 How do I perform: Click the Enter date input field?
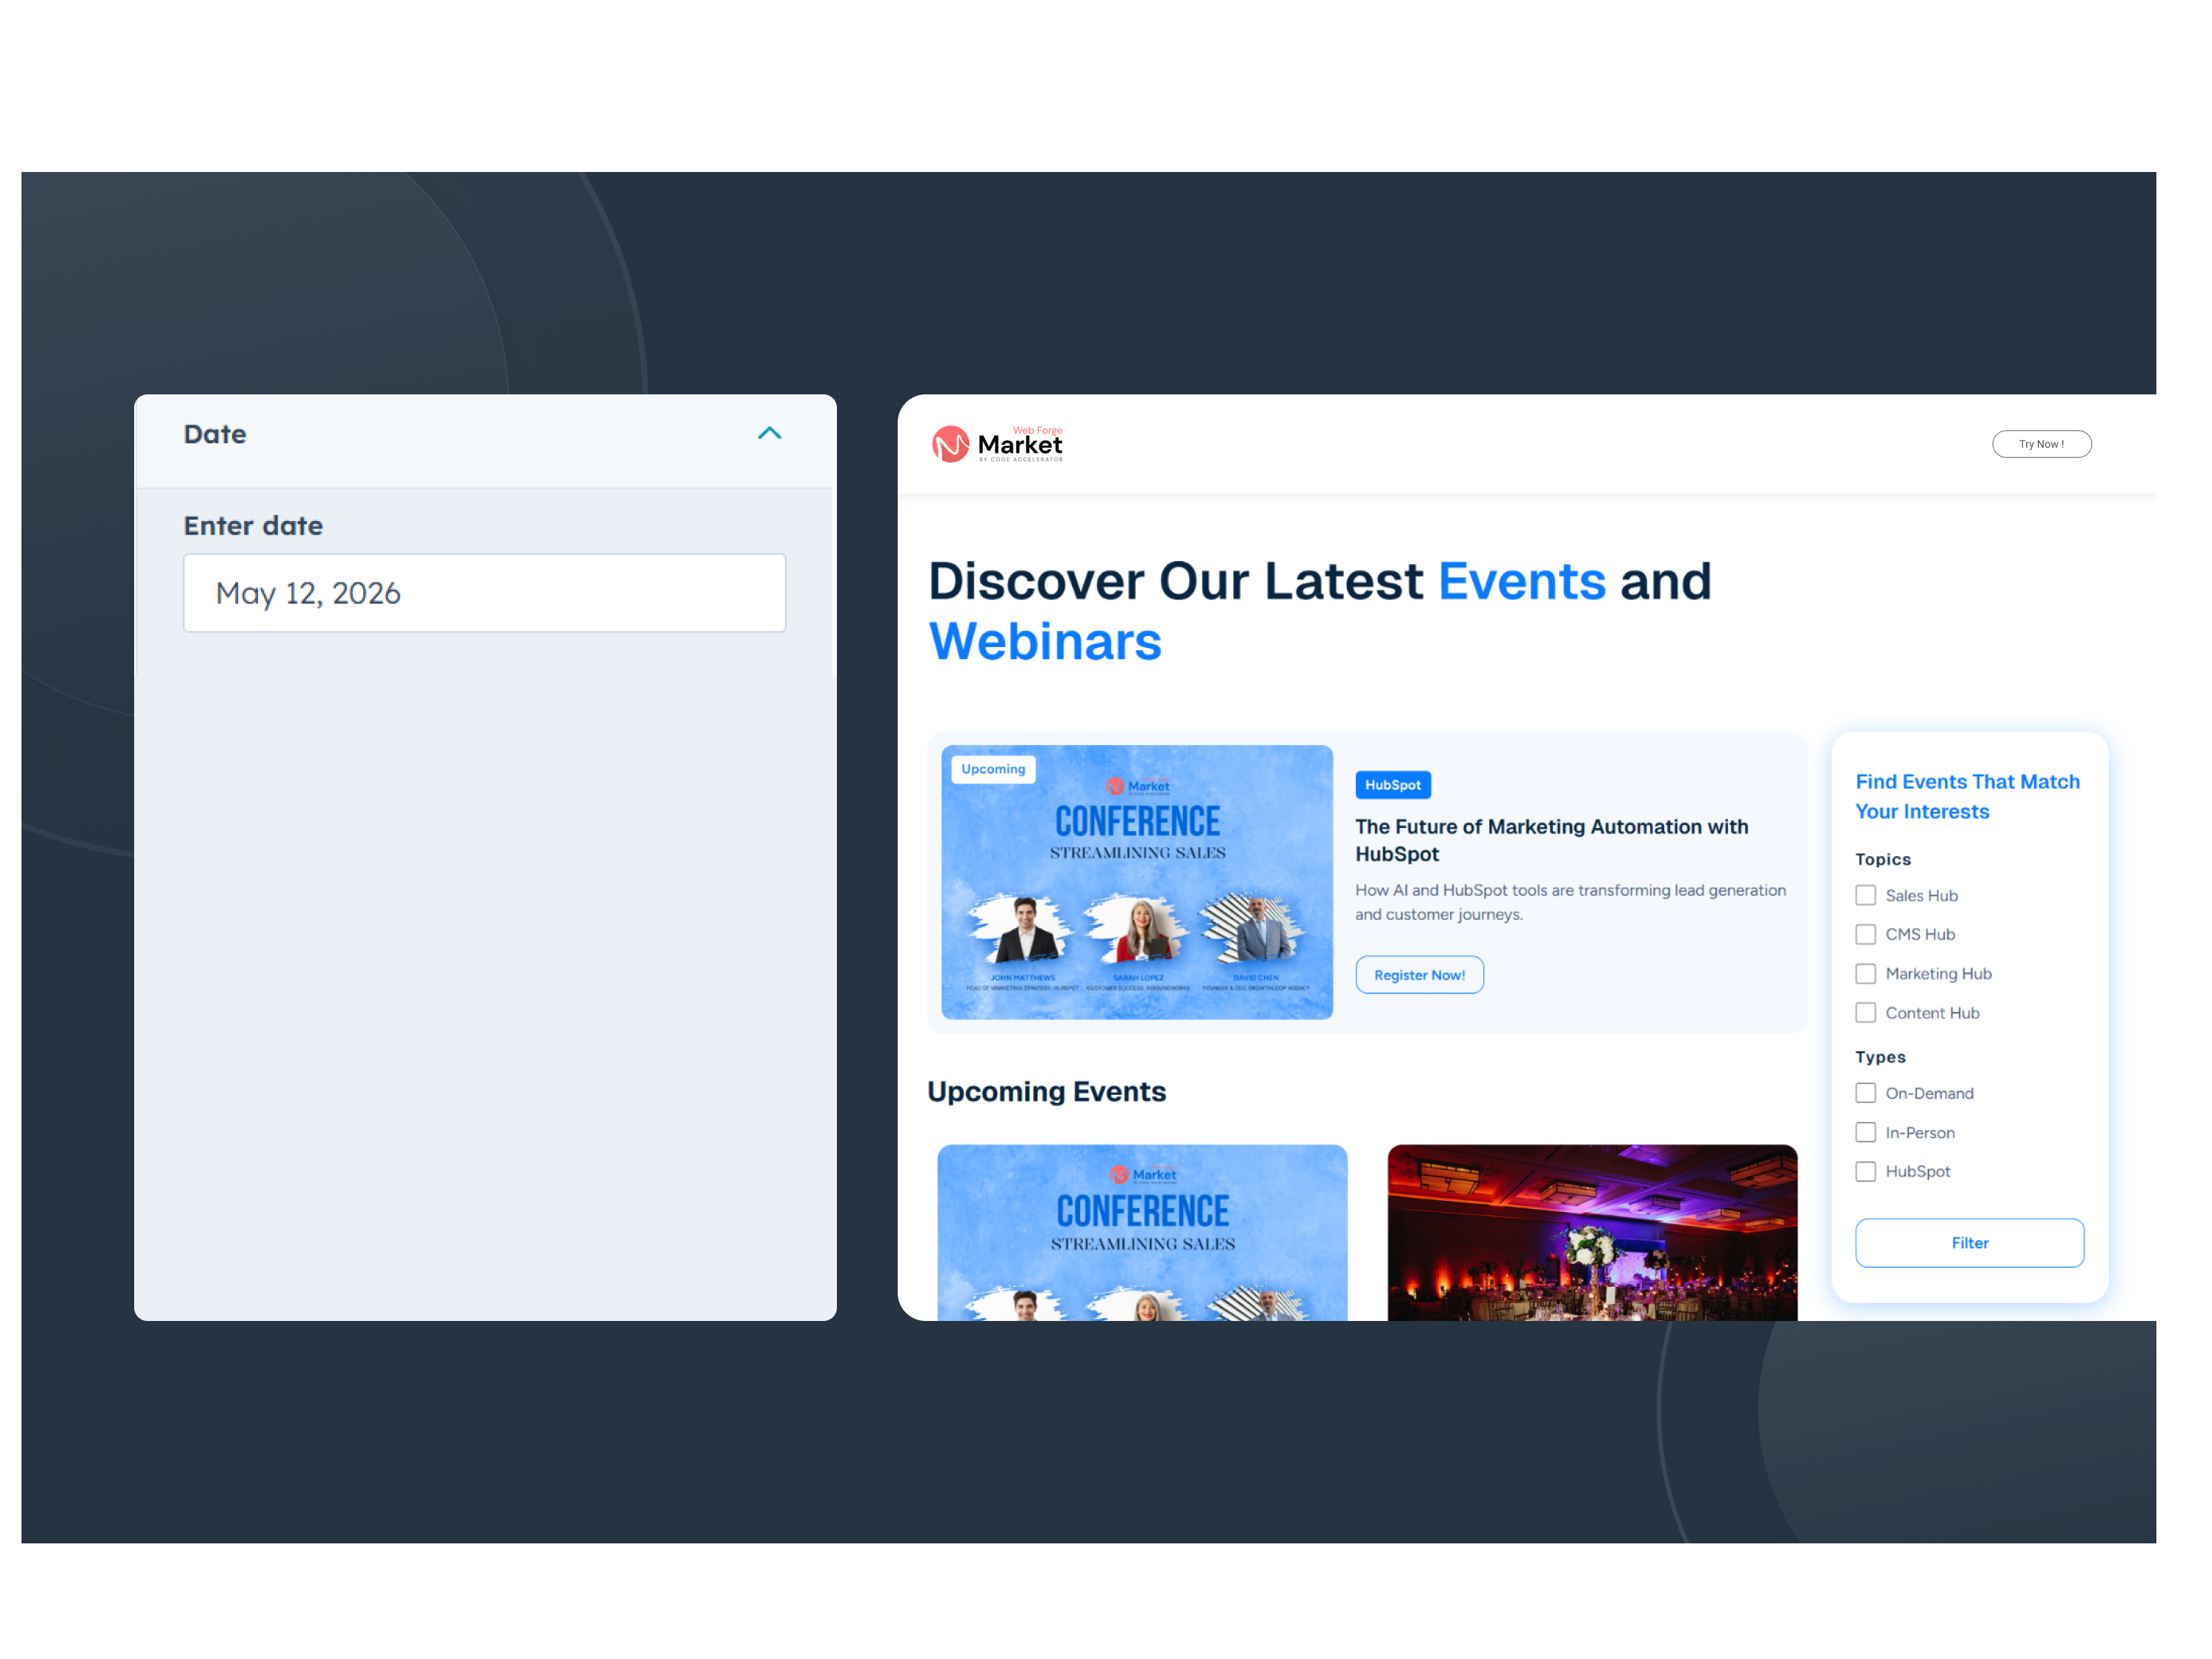(x=484, y=593)
